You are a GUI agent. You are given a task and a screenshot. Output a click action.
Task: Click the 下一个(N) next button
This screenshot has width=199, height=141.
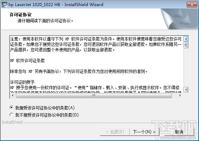(144, 132)
